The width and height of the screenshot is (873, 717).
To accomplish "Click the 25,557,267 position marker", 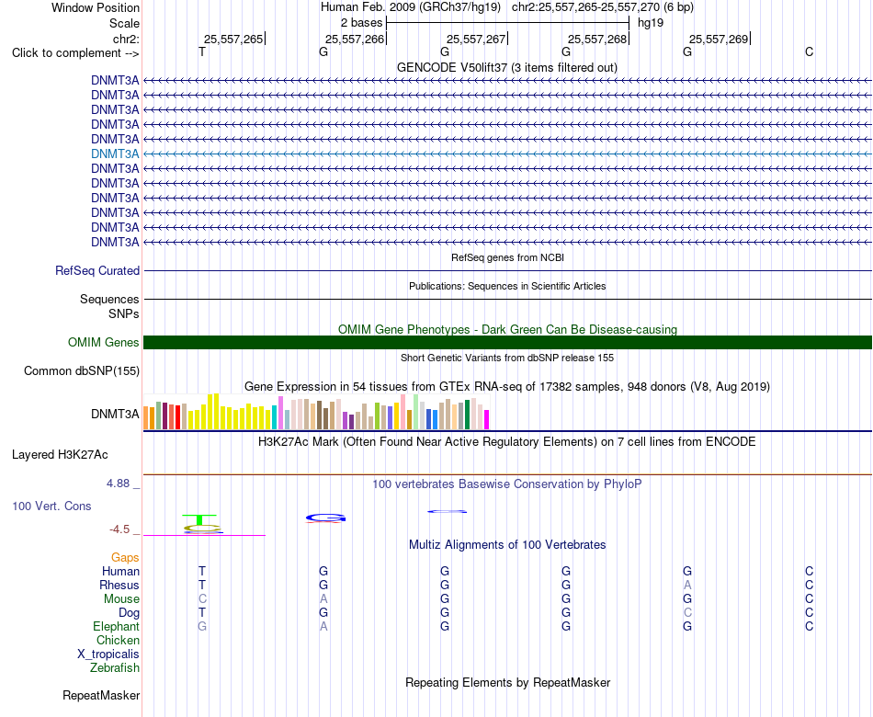I will coord(476,39).
